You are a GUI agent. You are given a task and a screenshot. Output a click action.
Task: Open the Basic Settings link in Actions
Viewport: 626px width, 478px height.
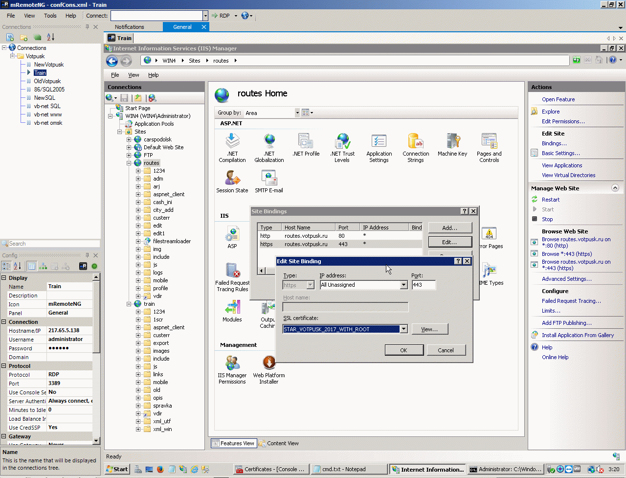click(560, 153)
